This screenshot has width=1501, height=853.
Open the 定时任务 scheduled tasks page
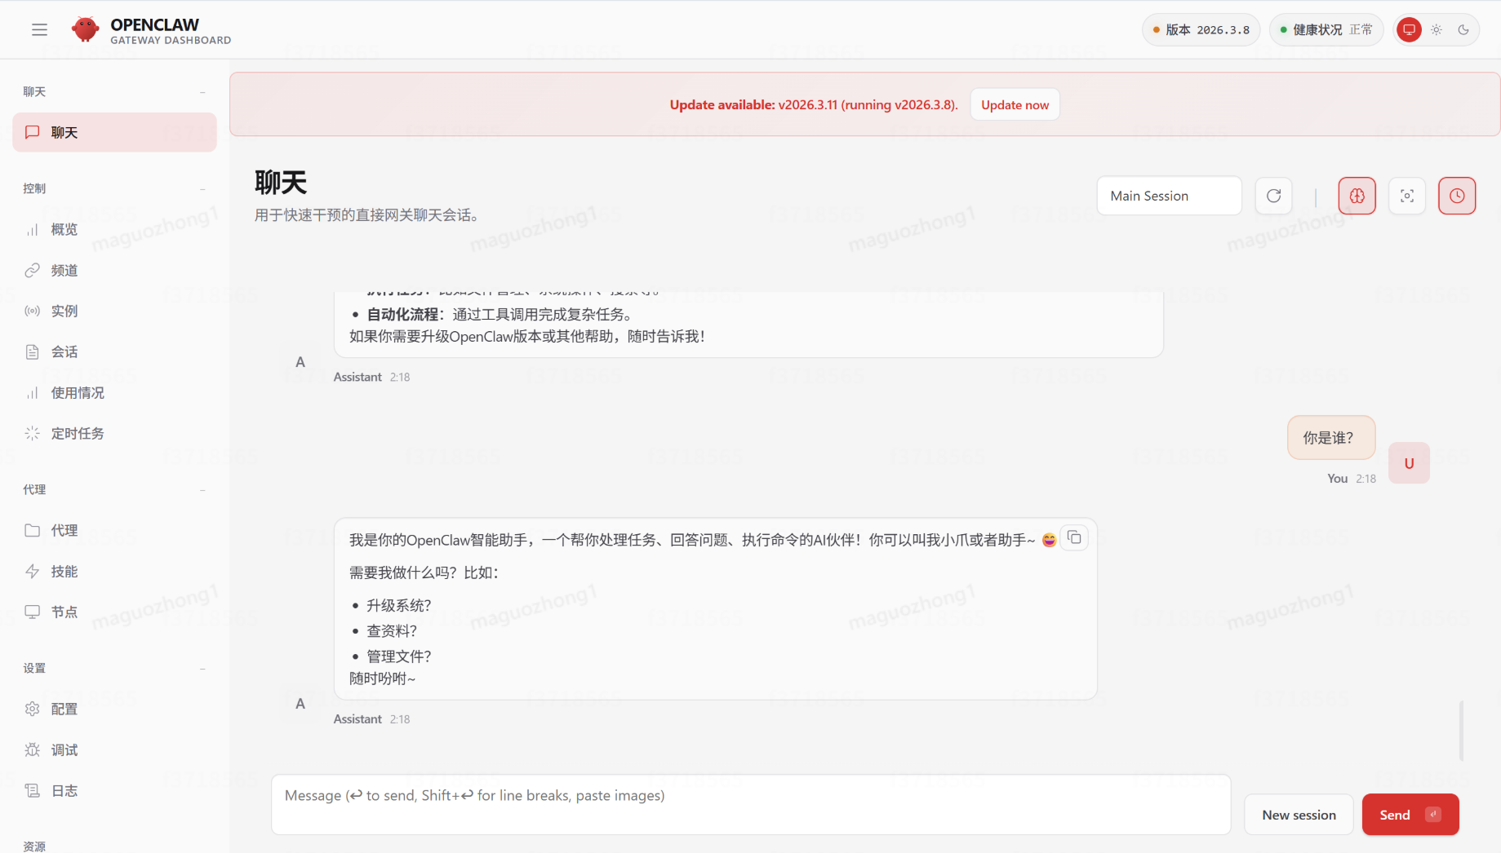point(78,433)
